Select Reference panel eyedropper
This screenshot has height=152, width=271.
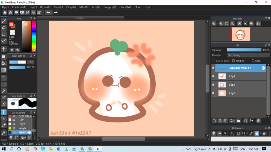click(251, 133)
